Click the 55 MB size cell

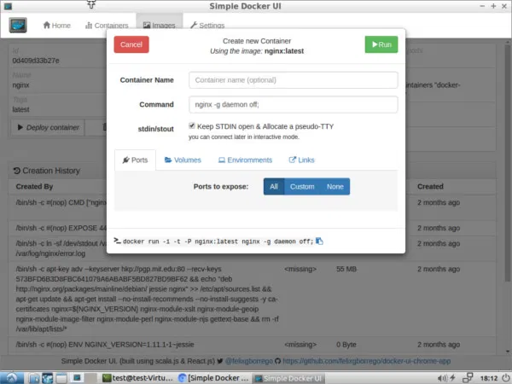[346, 269]
